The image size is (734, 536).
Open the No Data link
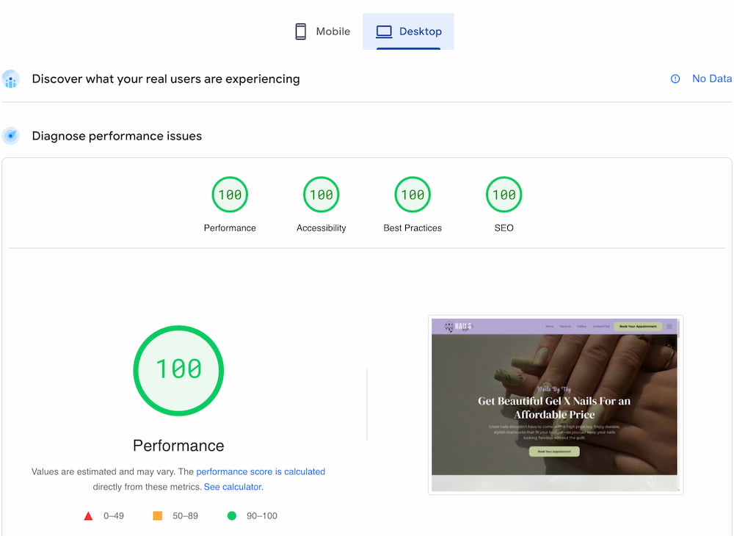711,79
